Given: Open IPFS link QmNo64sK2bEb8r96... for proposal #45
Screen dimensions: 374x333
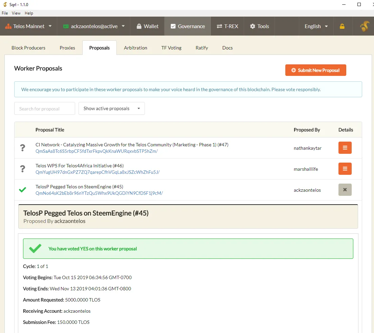Looking at the screenshot, I should [x=99, y=193].
